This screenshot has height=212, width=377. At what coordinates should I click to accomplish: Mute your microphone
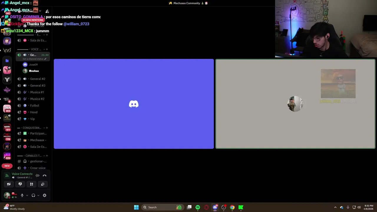point(22,195)
